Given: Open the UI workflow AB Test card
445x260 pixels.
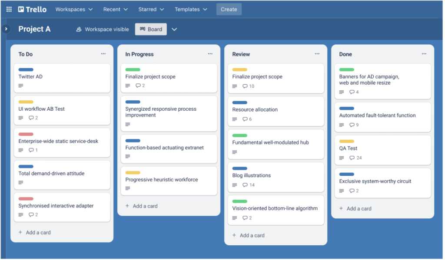Looking at the screenshot, I should 62,111.
